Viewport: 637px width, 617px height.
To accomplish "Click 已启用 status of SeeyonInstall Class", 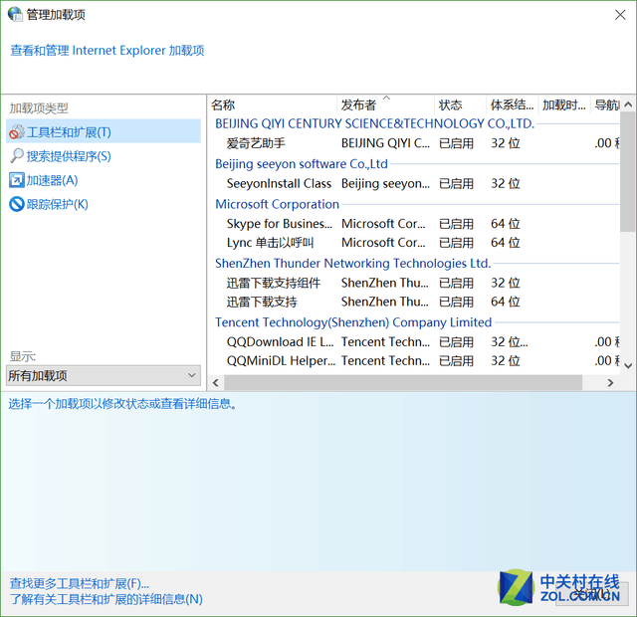I will (x=456, y=183).
